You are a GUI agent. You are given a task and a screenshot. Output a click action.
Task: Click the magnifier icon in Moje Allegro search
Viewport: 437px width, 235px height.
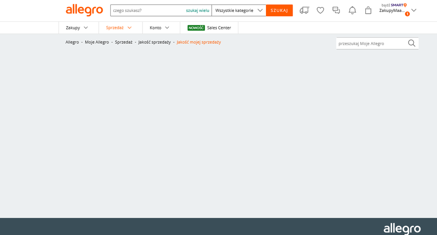[x=412, y=43]
